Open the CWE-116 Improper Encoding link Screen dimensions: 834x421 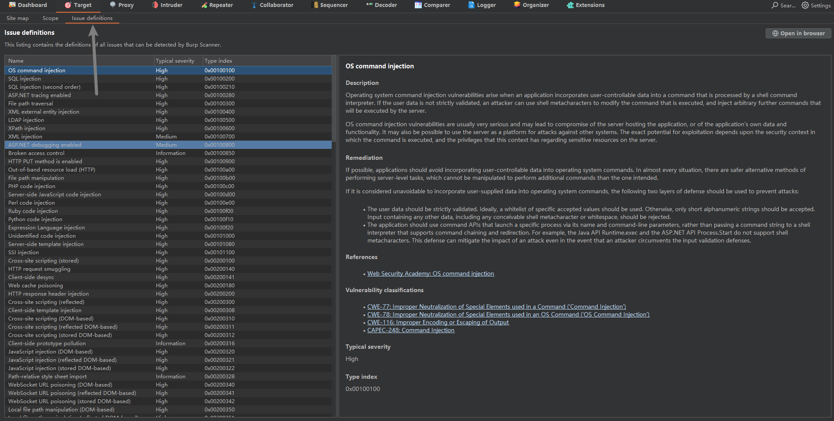(x=438, y=323)
